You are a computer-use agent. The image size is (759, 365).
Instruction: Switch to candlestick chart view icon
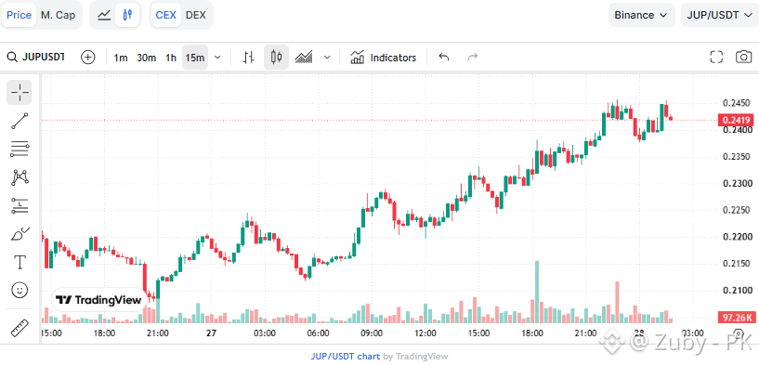click(x=127, y=15)
